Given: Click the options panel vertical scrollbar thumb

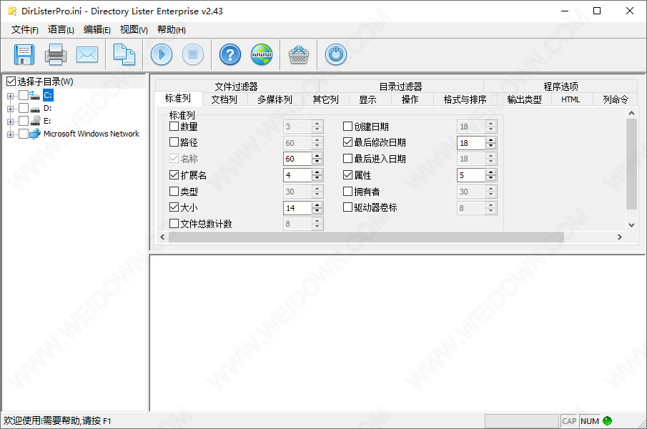Looking at the screenshot, I should [631, 164].
